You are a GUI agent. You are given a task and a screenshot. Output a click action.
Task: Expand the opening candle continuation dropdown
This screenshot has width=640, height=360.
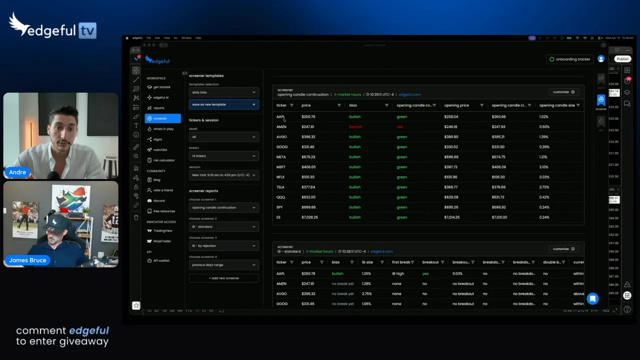click(x=223, y=207)
